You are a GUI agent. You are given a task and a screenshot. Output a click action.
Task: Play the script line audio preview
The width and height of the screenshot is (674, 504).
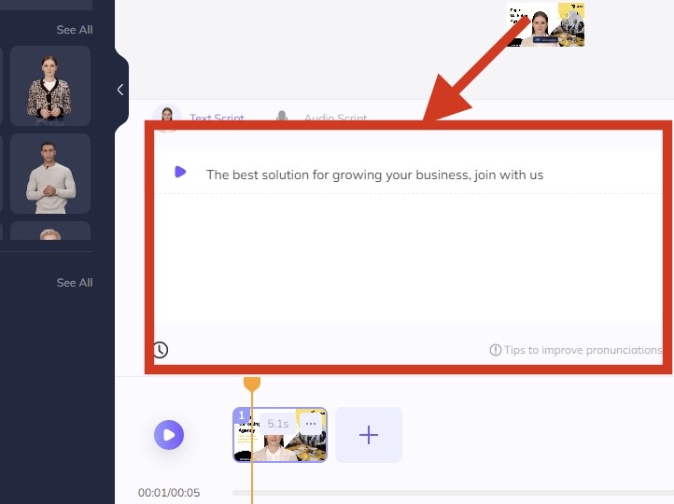coord(180,173)
